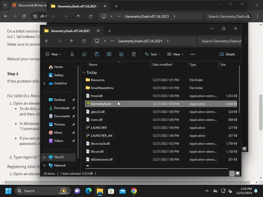Open Videos in the navigation pane
The height and width of the screenshot is (197, 263).
coord(59,141)
